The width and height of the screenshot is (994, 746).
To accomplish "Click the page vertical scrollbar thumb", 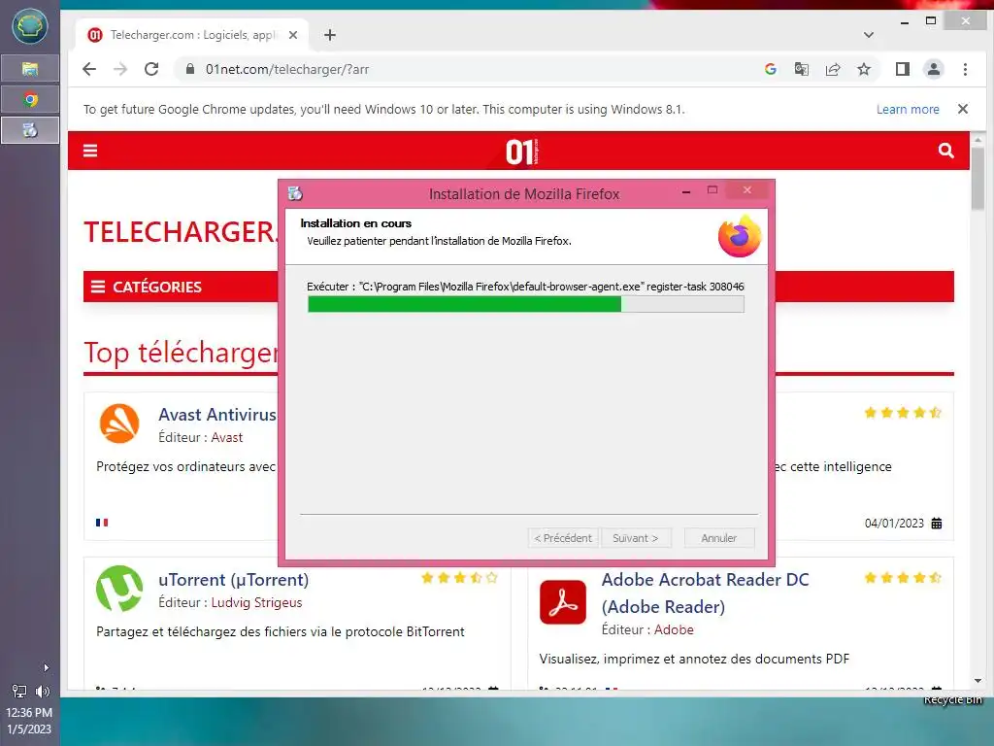I will click(x=977, y=178).
